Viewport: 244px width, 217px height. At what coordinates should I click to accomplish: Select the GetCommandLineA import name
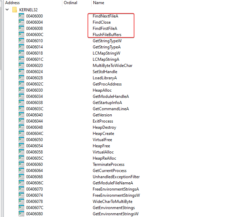click(111, 109)
